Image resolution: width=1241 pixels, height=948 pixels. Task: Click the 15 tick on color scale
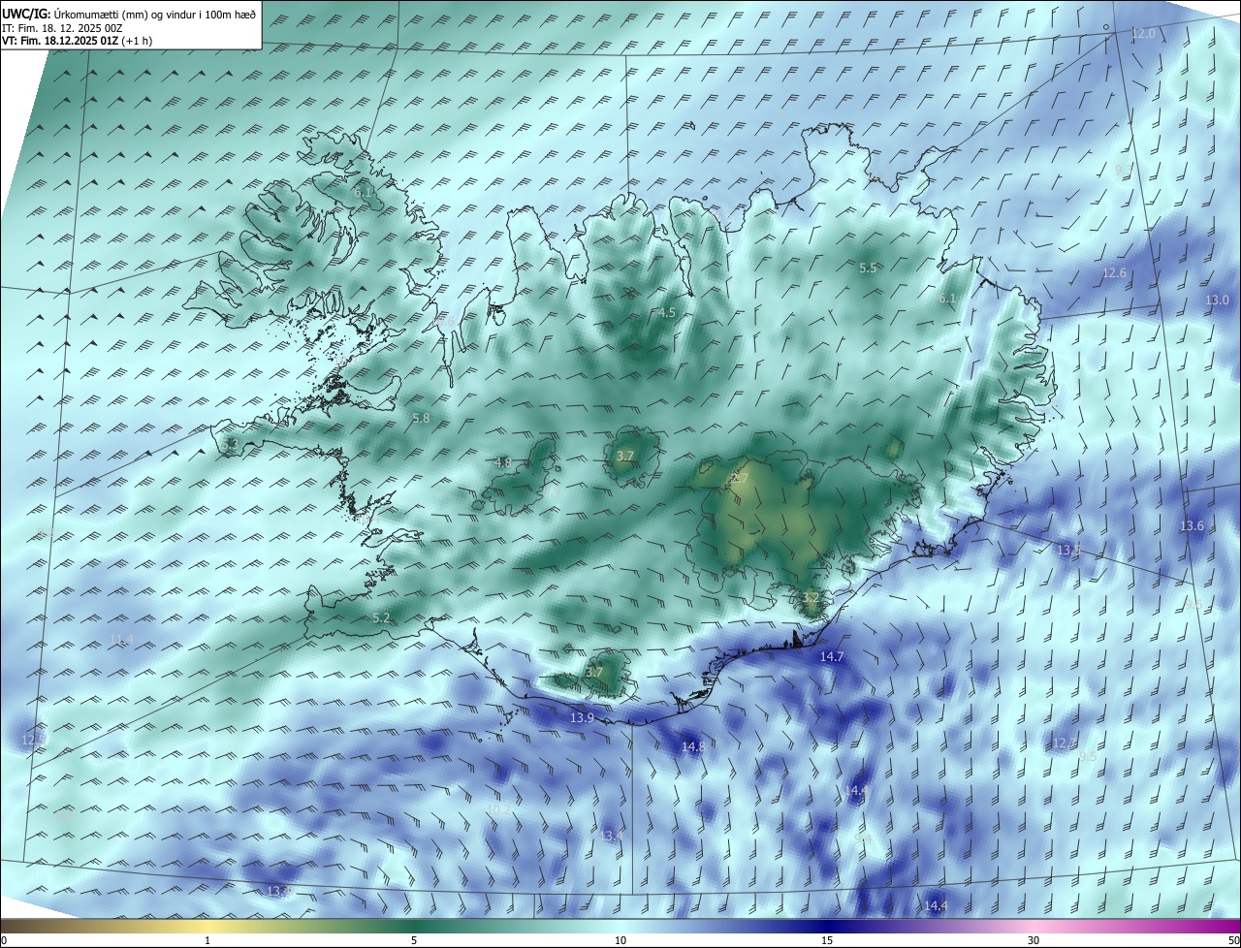pos(827,941)
